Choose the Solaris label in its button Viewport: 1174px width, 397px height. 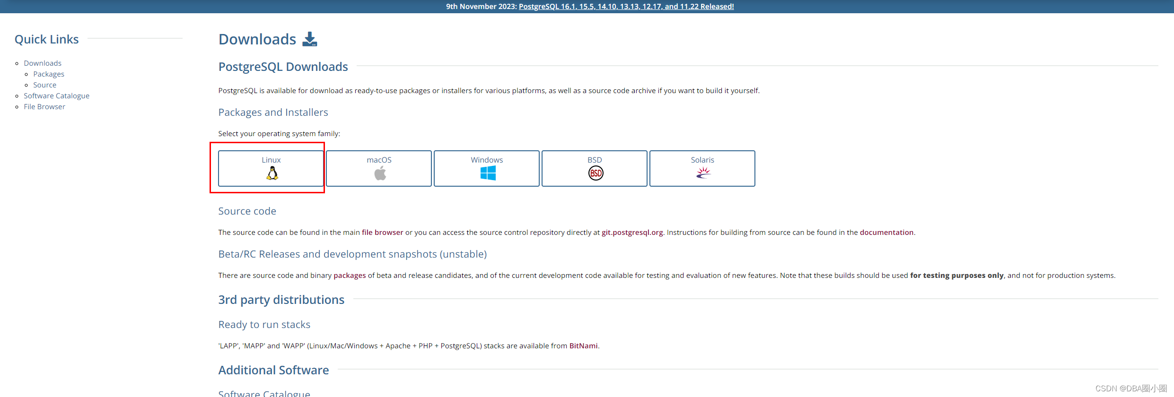pos(702,160)
